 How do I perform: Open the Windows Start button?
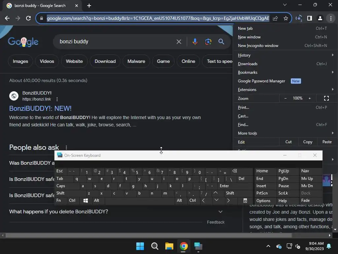(140, 246)
